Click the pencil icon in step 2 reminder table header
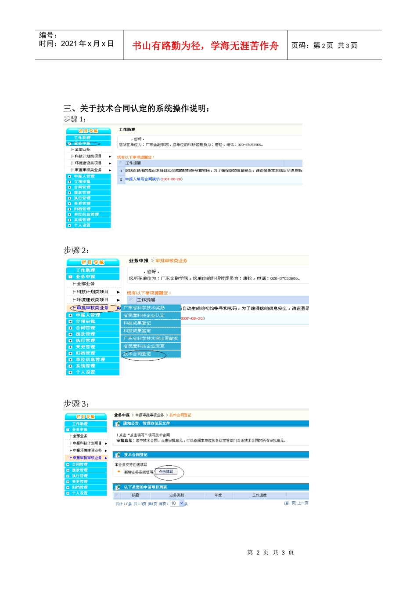Screen dimensions: 417x591 click(131, 299)
